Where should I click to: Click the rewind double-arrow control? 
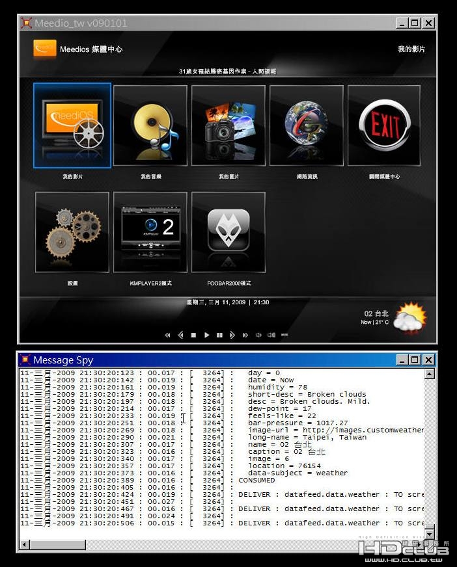[167, 336]
